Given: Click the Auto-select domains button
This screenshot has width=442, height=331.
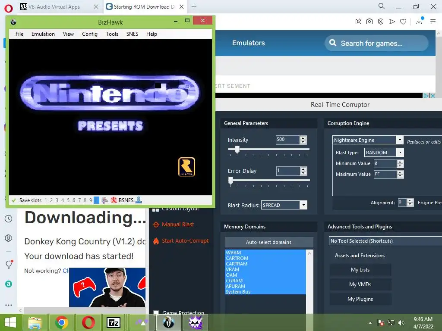Looking at the screenshot, I should click(268, 242).
